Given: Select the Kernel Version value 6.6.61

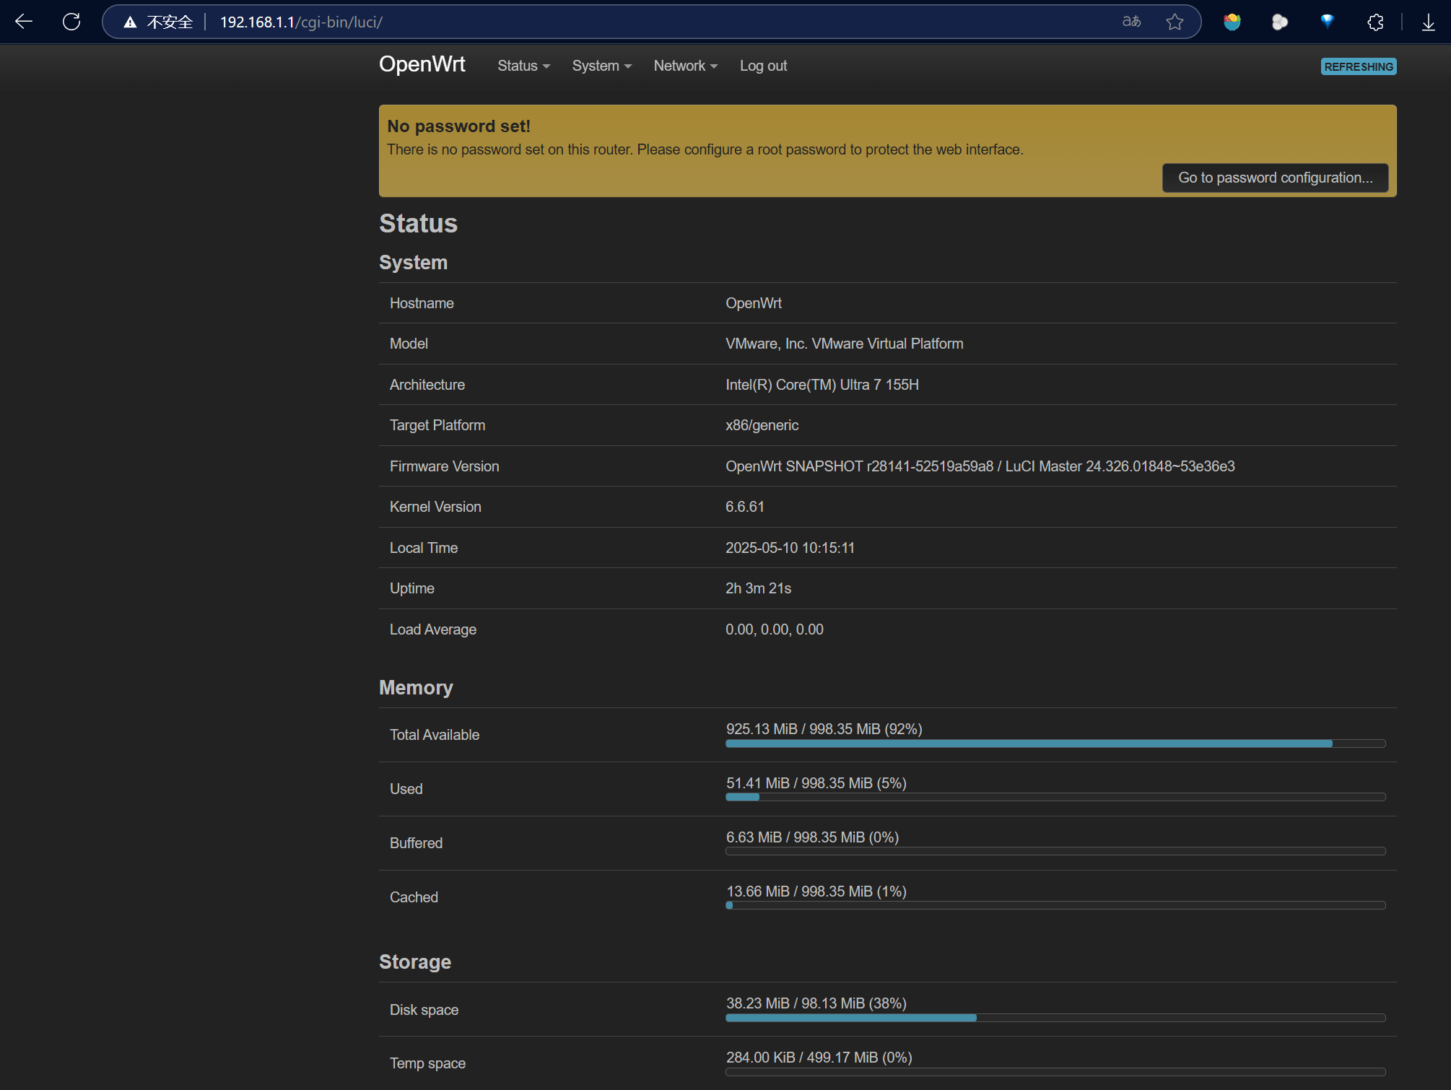Looking at the screenshot, I should [745, 507].
